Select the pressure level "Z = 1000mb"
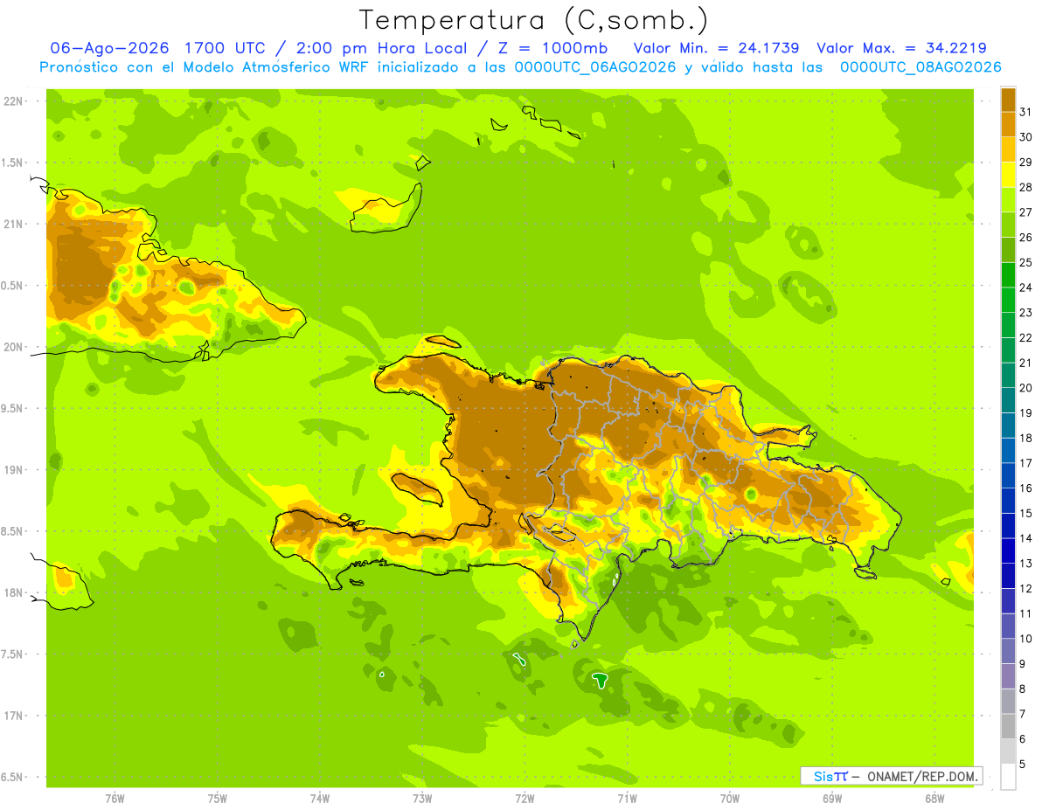1049x810 pixels. pyautogui.click(x=552, y=48)
